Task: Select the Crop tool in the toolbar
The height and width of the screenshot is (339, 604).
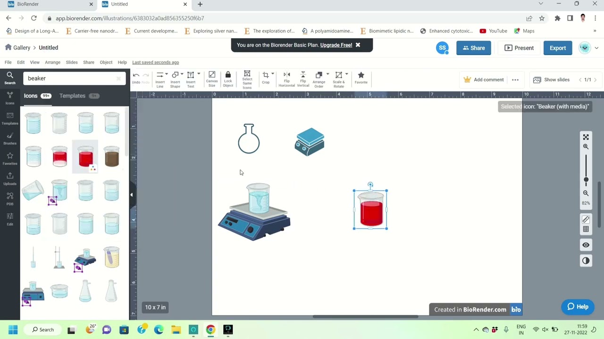Action: [x=266, y=78]
